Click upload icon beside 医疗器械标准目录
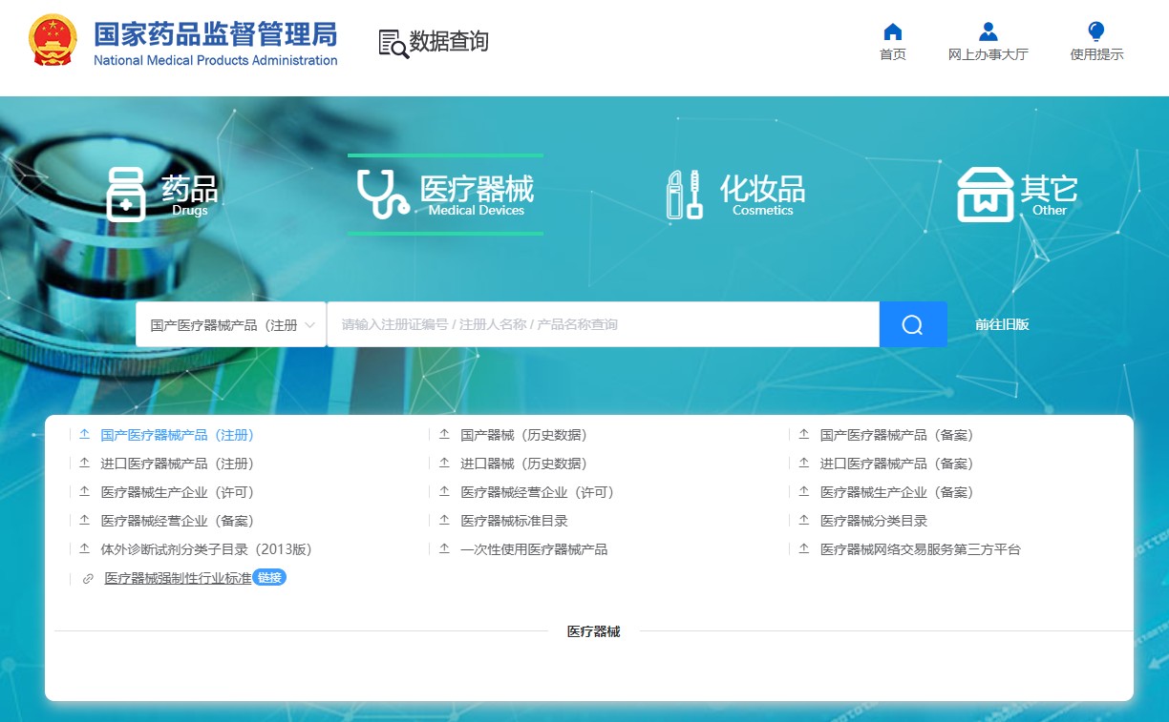 tap(444, 521)
